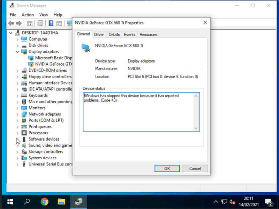Screen dimensions: 279x209
Task: Click the Ports (COM & LPT) icon
Action: 24,120
